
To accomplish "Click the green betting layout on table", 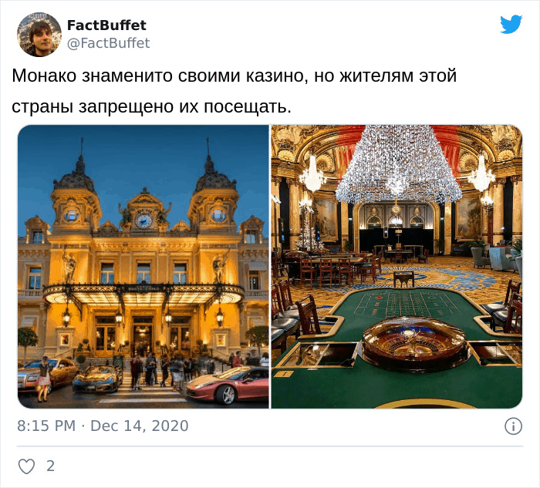I will click(x=402, y=304).
